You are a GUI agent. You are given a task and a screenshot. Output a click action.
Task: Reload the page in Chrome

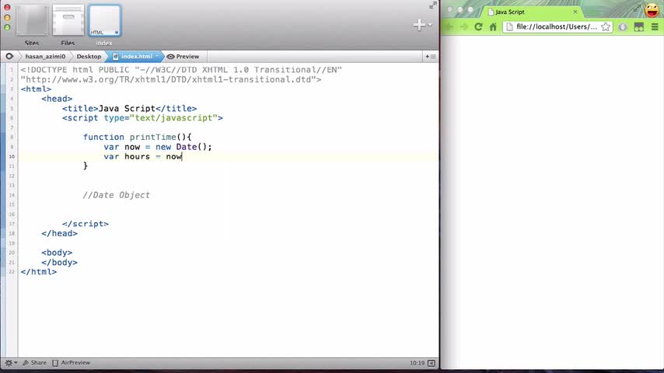coord(478,26)
